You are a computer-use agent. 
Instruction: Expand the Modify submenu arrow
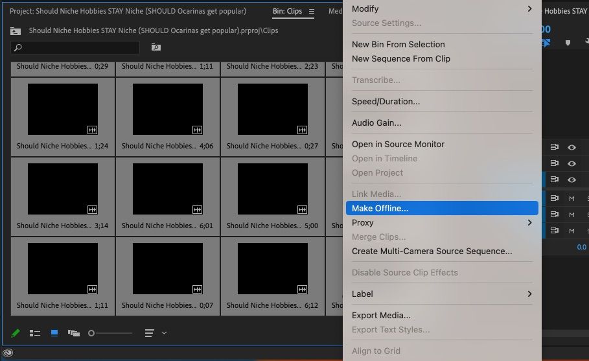point(529,8)
